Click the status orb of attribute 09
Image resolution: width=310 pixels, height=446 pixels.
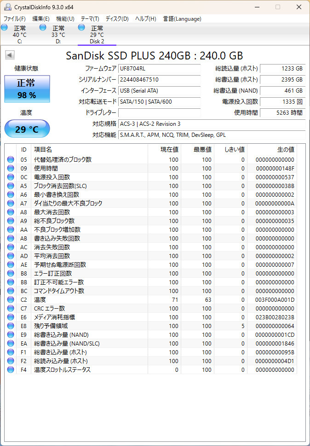11,168
